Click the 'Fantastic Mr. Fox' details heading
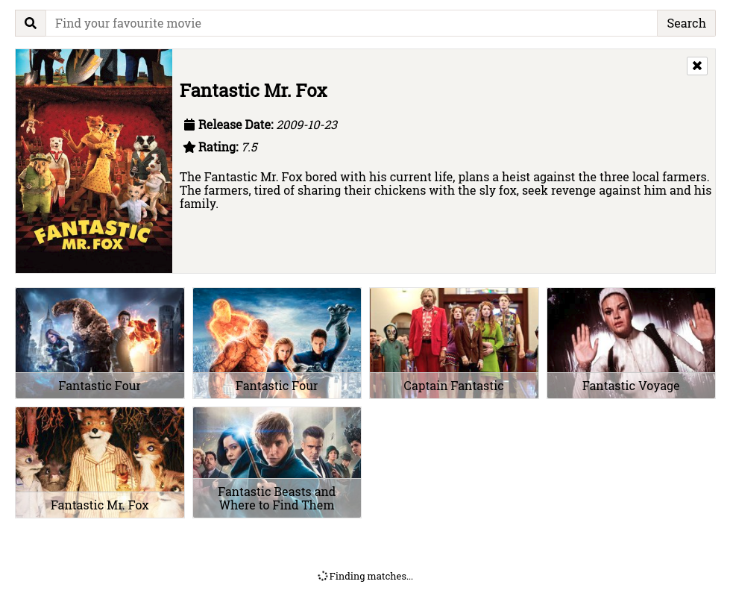Viewport: 730px width, 593px height. coord(254,90)
